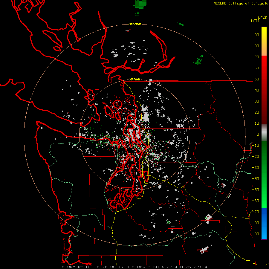Click the -20 value on the velocity scale
The width and height of the screenshot is (269, 269).
[x=256, y=156]
